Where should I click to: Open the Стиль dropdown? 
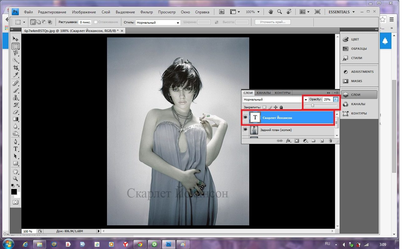coord(158,22)
